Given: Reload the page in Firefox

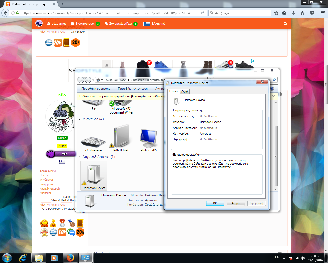Looking at the screenshot, I should click(202, 13).
